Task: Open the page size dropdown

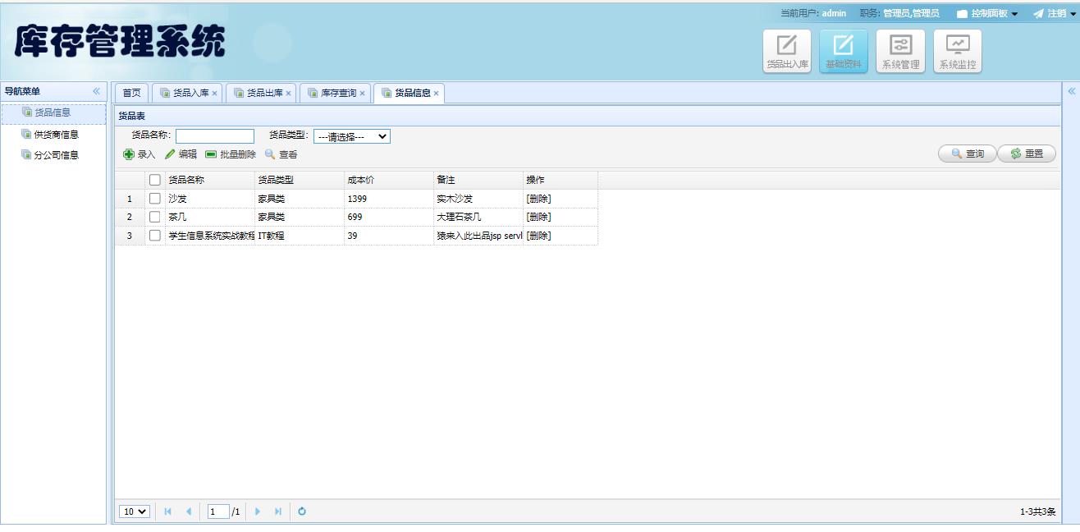Action: click(x=135, y=511)
